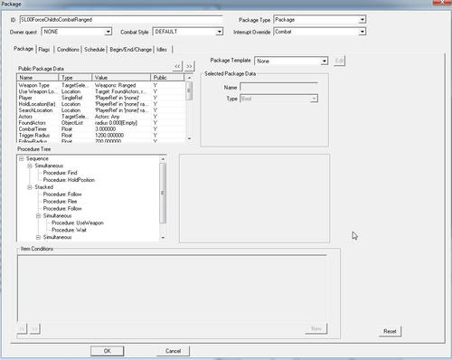
Task: Expand the Owner quest dropdown
Action: (x=108, y=32)
